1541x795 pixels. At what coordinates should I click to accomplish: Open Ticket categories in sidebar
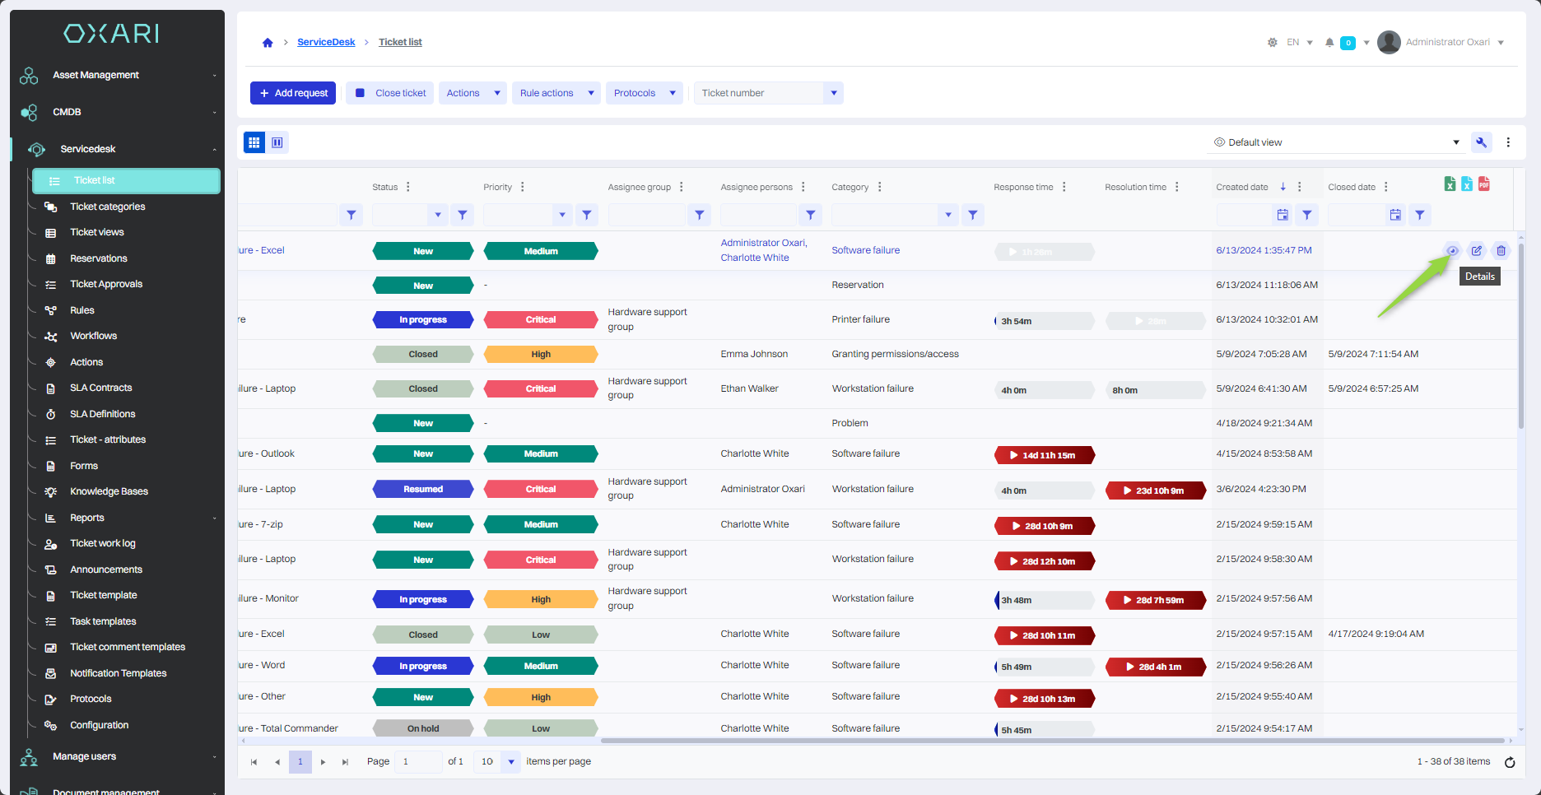pos(107,207)
